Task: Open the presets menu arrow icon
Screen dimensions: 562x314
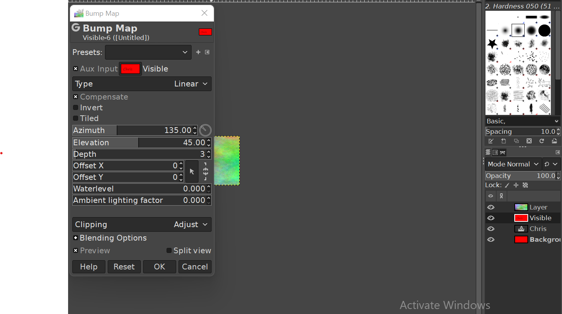Action: [x=207, y=52]
